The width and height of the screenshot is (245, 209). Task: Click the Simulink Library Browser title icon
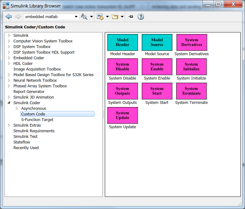click(x=6, y=6)
